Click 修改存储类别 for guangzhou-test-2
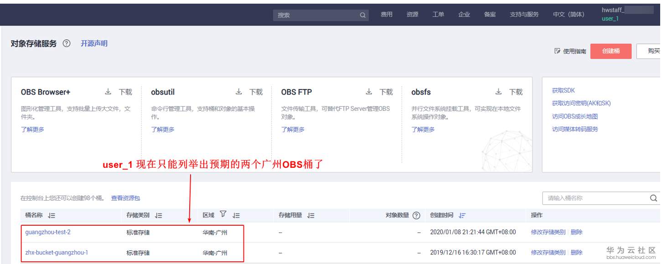The image size is (662, 264). pos(548,233)
